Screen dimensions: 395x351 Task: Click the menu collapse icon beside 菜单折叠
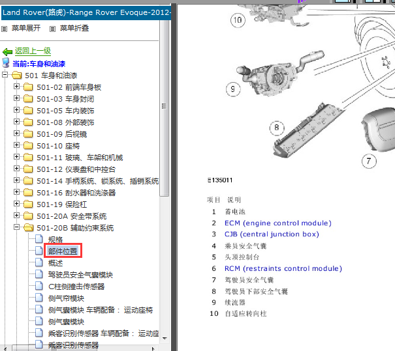pos(52,29)
